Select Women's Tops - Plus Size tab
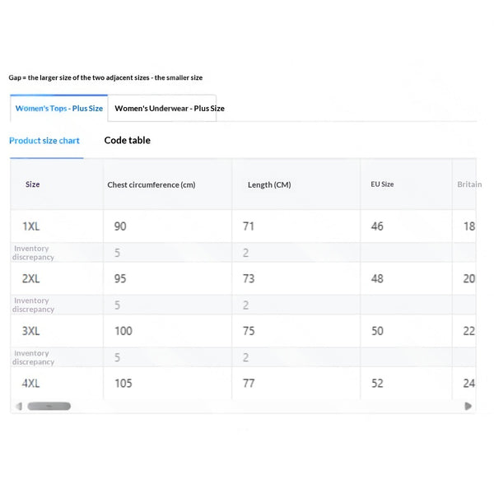 coord(59,108)
